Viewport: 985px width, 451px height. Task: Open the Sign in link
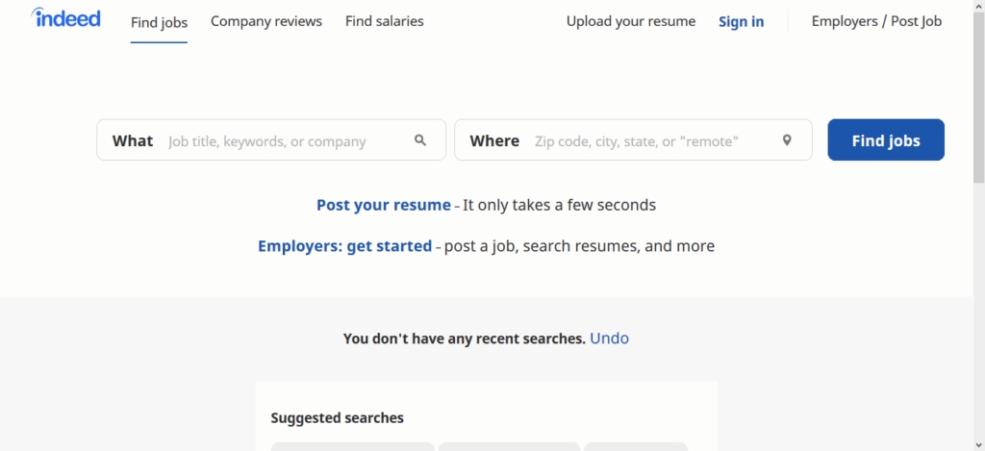[741, 21]
